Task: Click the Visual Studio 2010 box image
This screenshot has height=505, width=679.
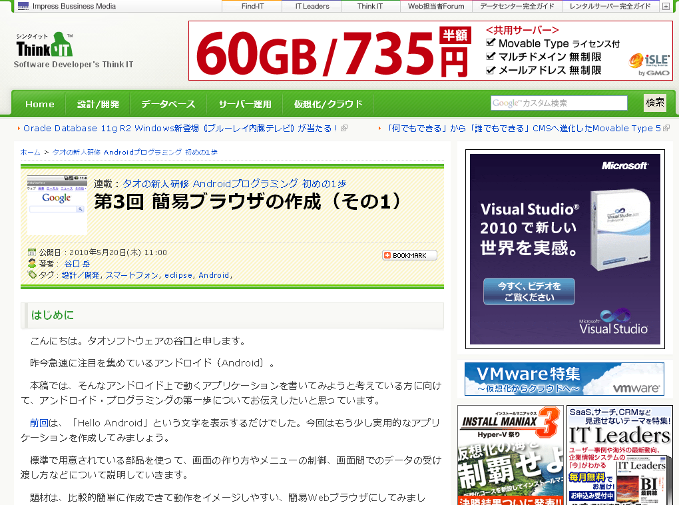Action: pyautogui.click(x=620, y=230)
